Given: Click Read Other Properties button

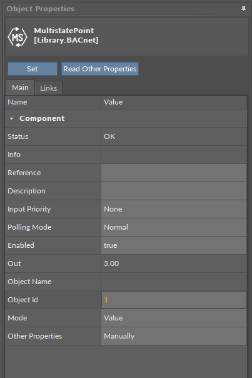Looking at the screenshot, I should (x=100, y=69).
